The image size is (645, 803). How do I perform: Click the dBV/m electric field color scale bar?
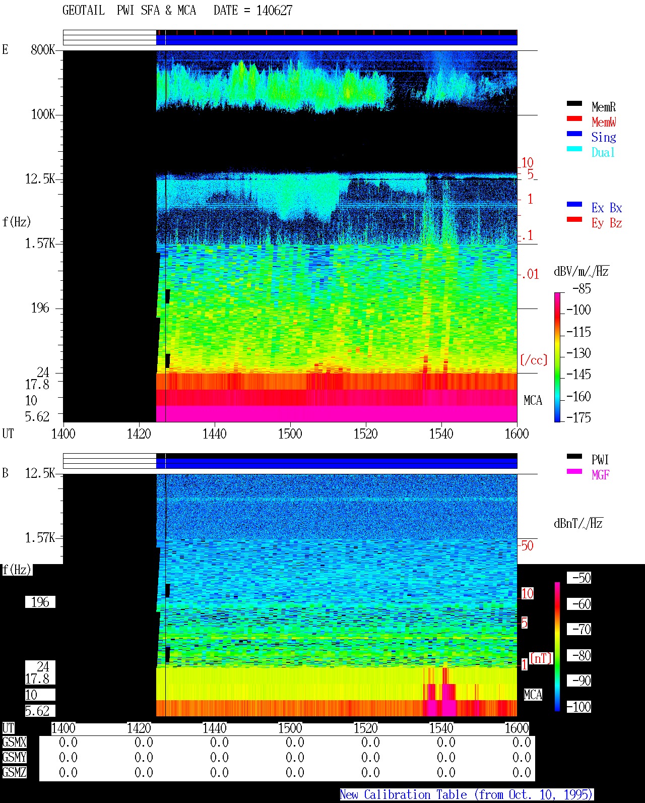coord(557,357)
